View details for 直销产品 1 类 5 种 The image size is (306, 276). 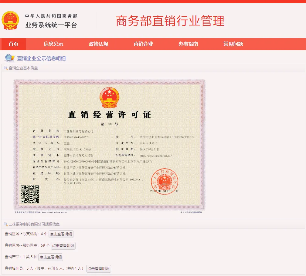pyautogui.click(x=51, y=257)
